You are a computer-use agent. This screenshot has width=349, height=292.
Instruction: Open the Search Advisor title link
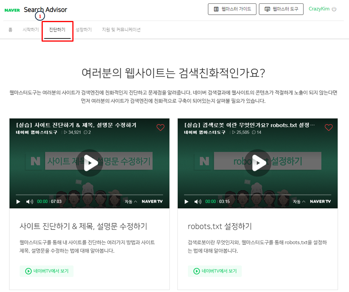coord(45,10)
